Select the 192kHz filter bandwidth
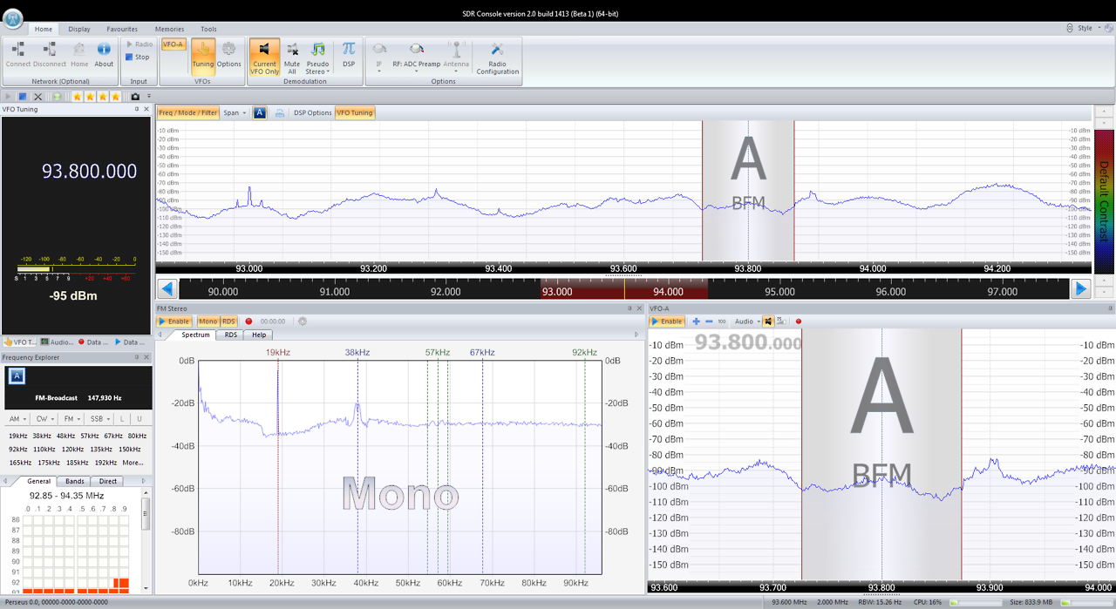This screenshot has height=609, width=1116. [105, 463]
